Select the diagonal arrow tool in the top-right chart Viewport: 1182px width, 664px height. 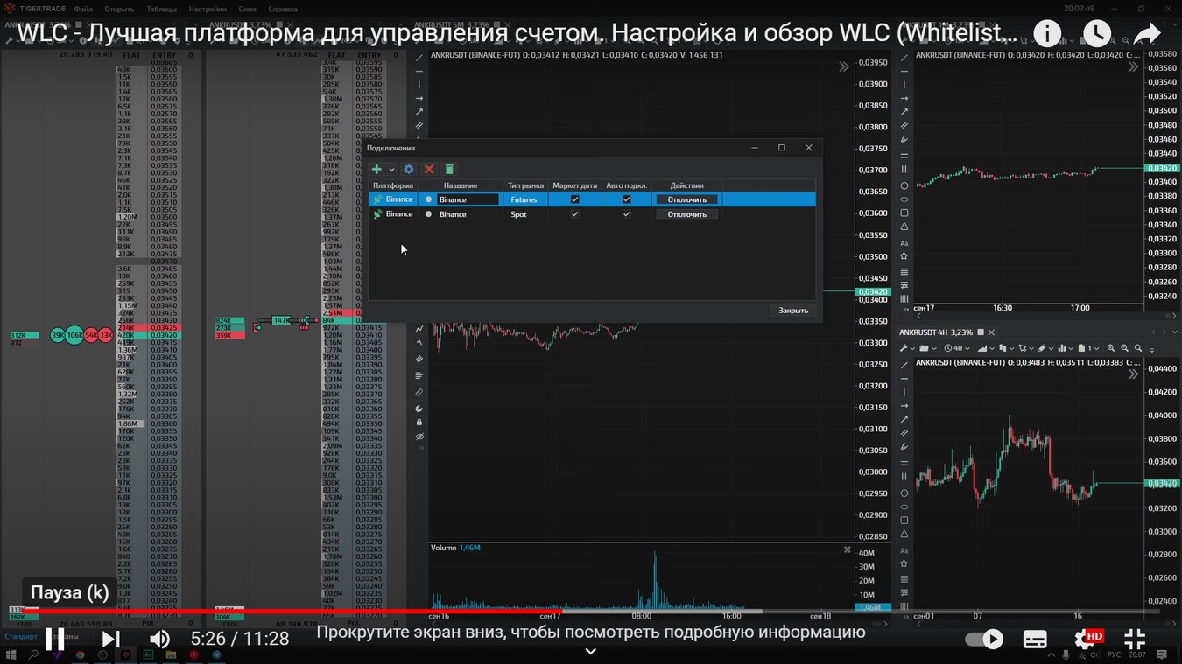(x=904, y=112)
